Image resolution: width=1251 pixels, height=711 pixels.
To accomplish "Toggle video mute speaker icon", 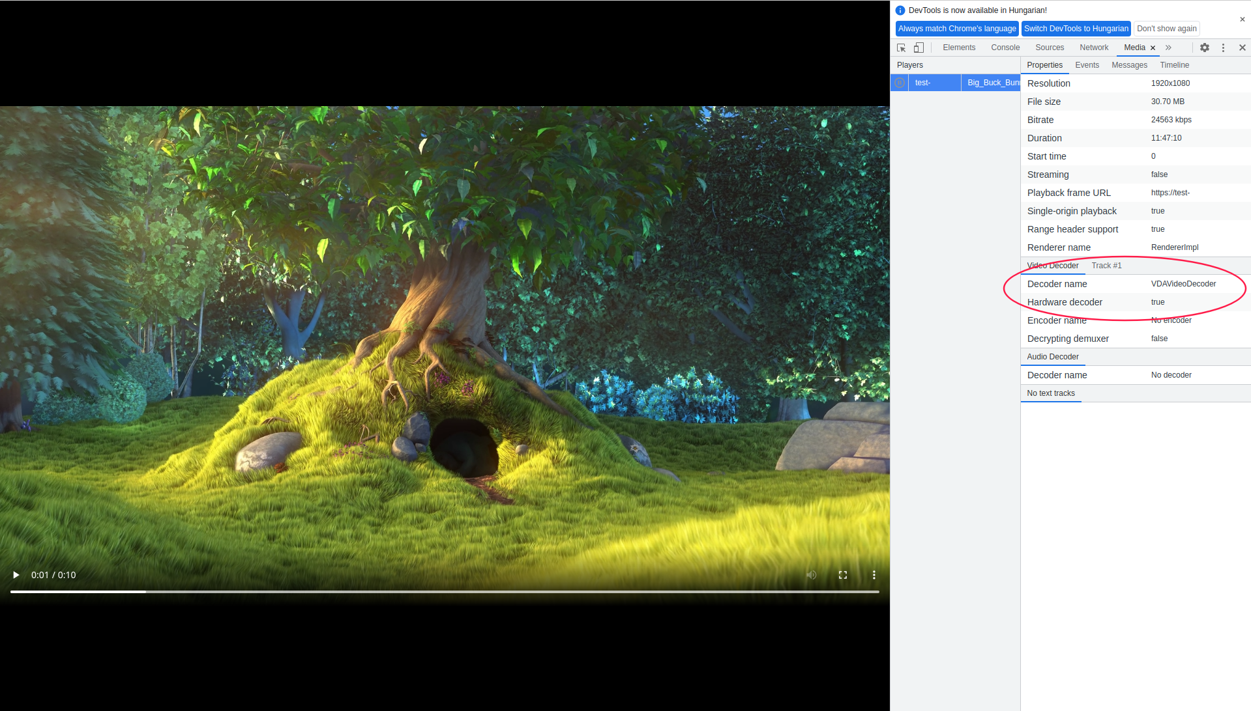I will [x=812, y=575].
